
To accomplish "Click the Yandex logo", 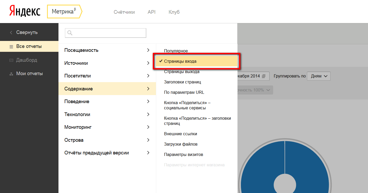I will point(25,12).
